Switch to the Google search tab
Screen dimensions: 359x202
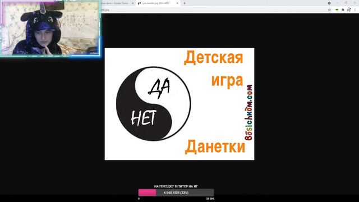(117, 3)
